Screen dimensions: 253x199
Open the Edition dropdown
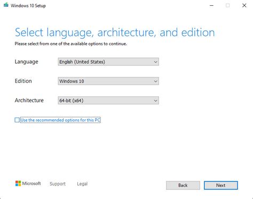pos(108,81)
